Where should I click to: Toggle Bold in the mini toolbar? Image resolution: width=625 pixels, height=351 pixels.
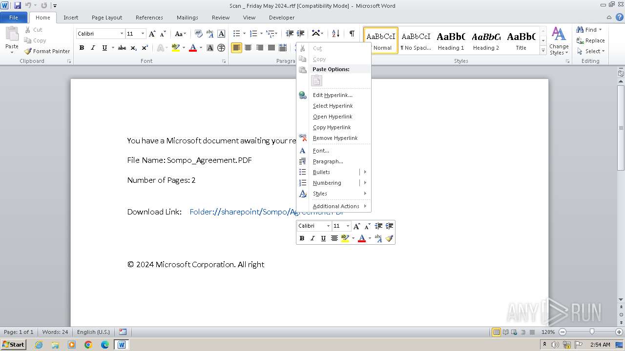[302, 238]
